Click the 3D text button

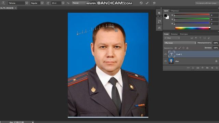pos(154,3)
